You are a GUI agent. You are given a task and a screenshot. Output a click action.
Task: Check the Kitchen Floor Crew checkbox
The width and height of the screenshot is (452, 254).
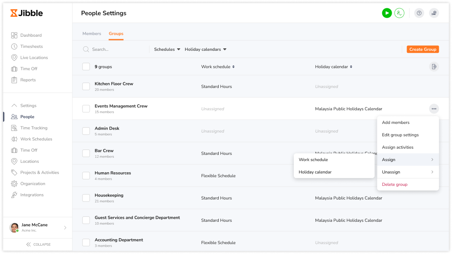(86, 86)
